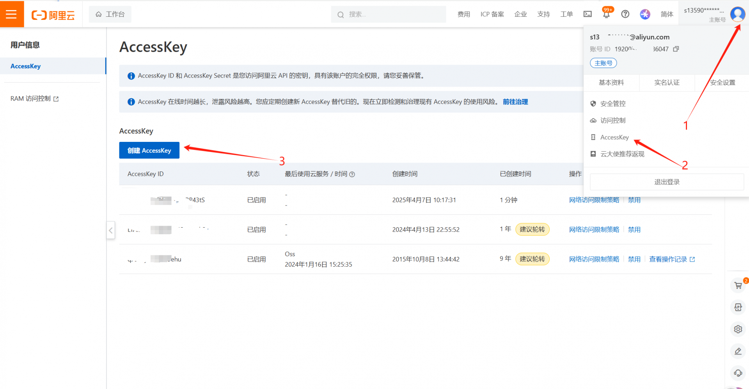Click the 安全管控 shield icon
Viewport: 749px width, 389px height.
(x=593, y=104)
